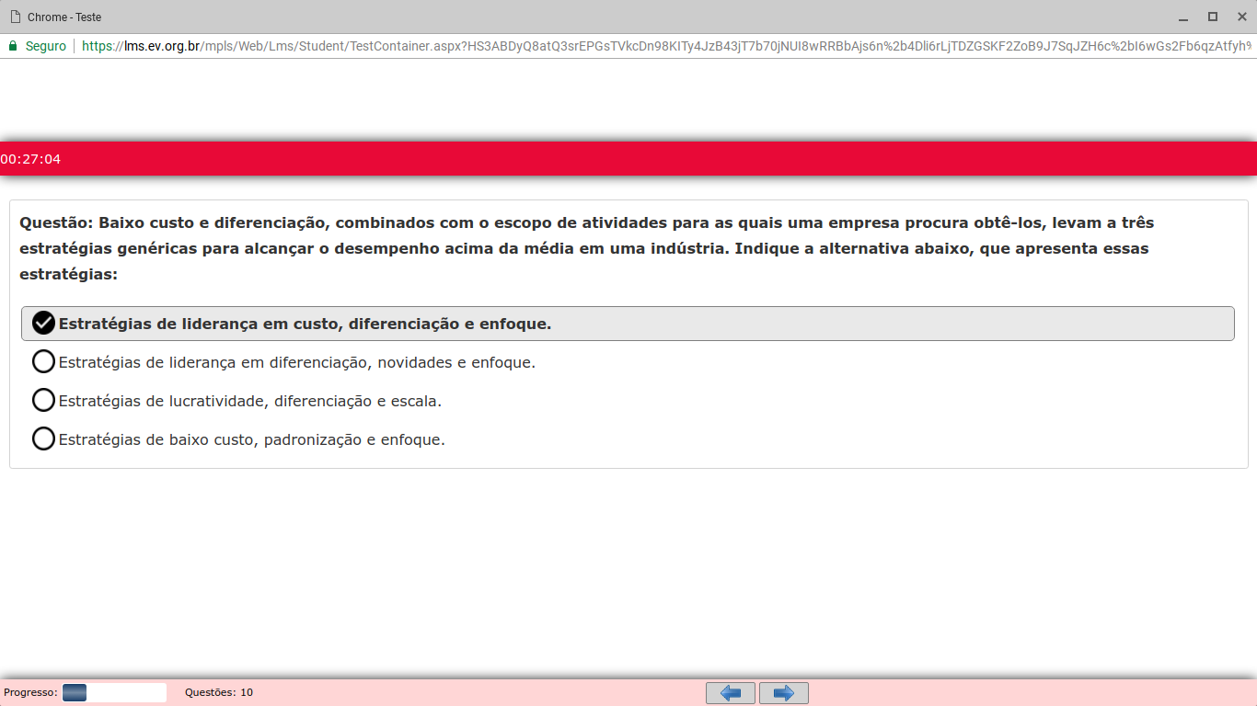Image resolution: width=1257 pixels, height=706 pixels.
Task: Click the 'Chrome - Teste' window title
Action: pos(64,17)
